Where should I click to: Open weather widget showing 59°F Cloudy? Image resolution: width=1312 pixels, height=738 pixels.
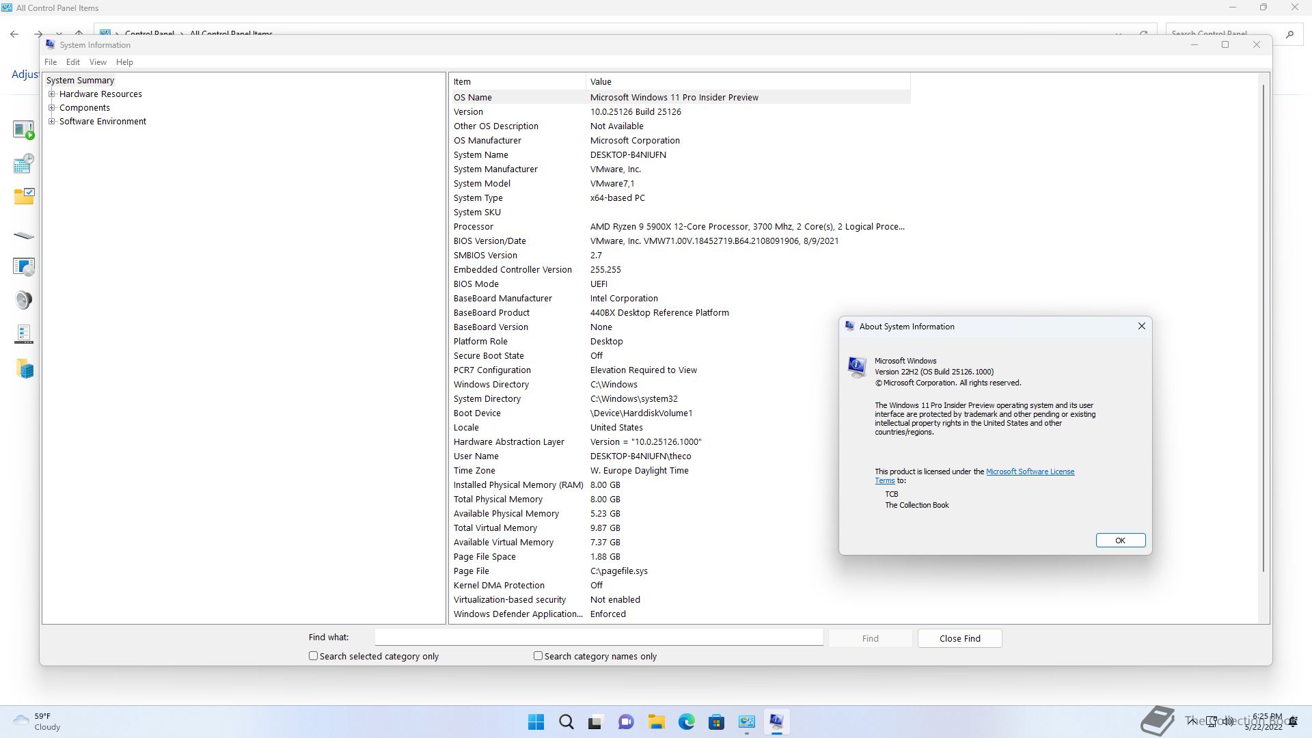click(38, 722)
